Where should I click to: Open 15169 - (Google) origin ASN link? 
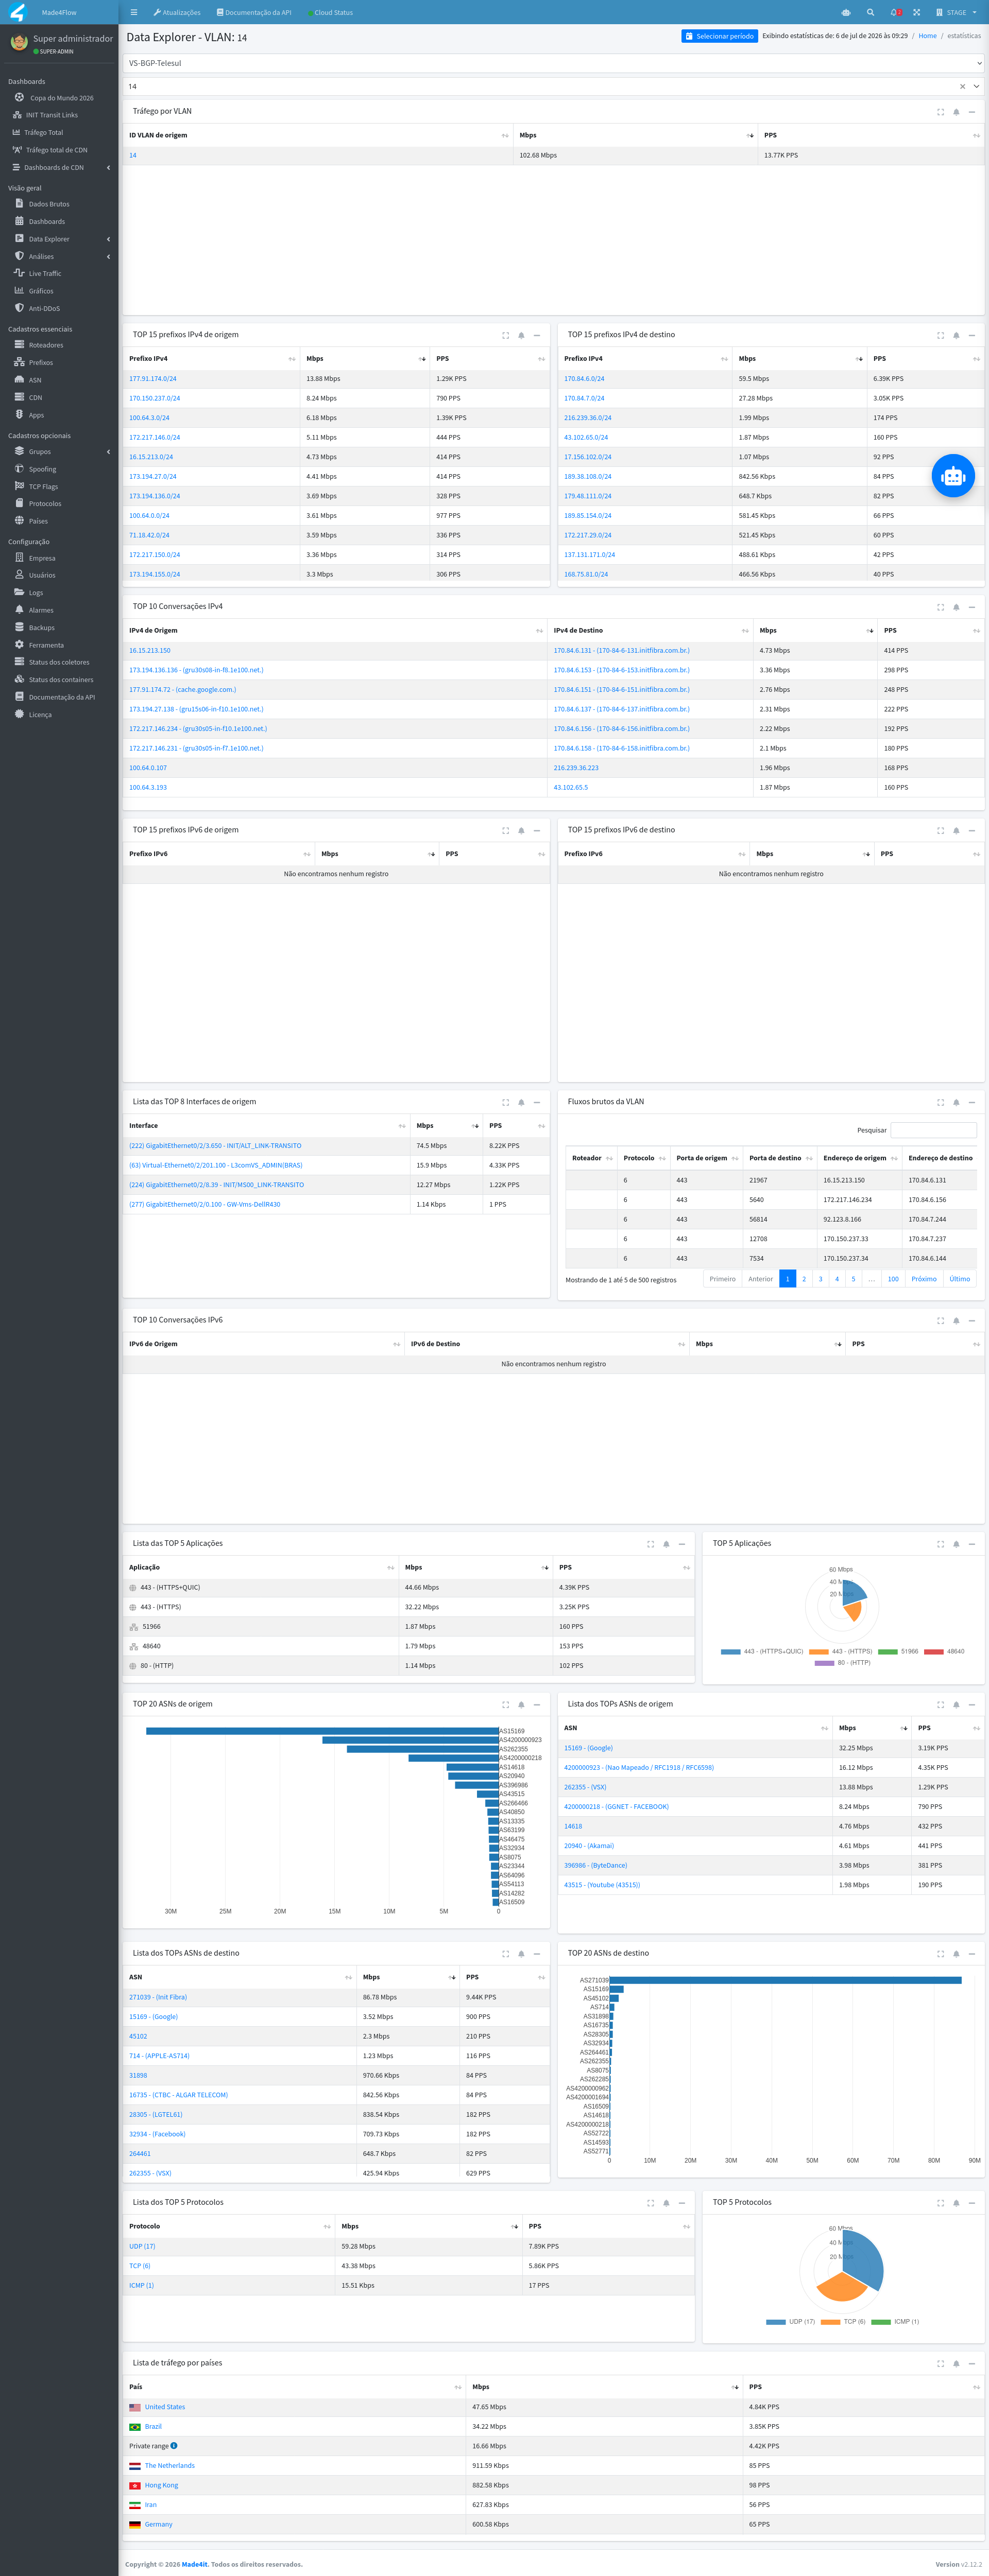click(x=588, y=1747)
